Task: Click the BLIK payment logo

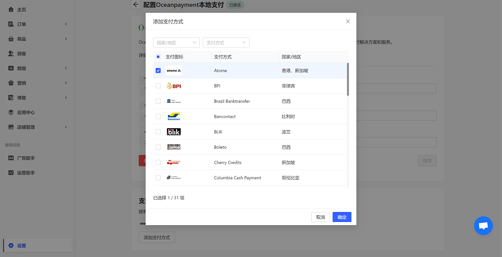Action: tap(174, 132)
